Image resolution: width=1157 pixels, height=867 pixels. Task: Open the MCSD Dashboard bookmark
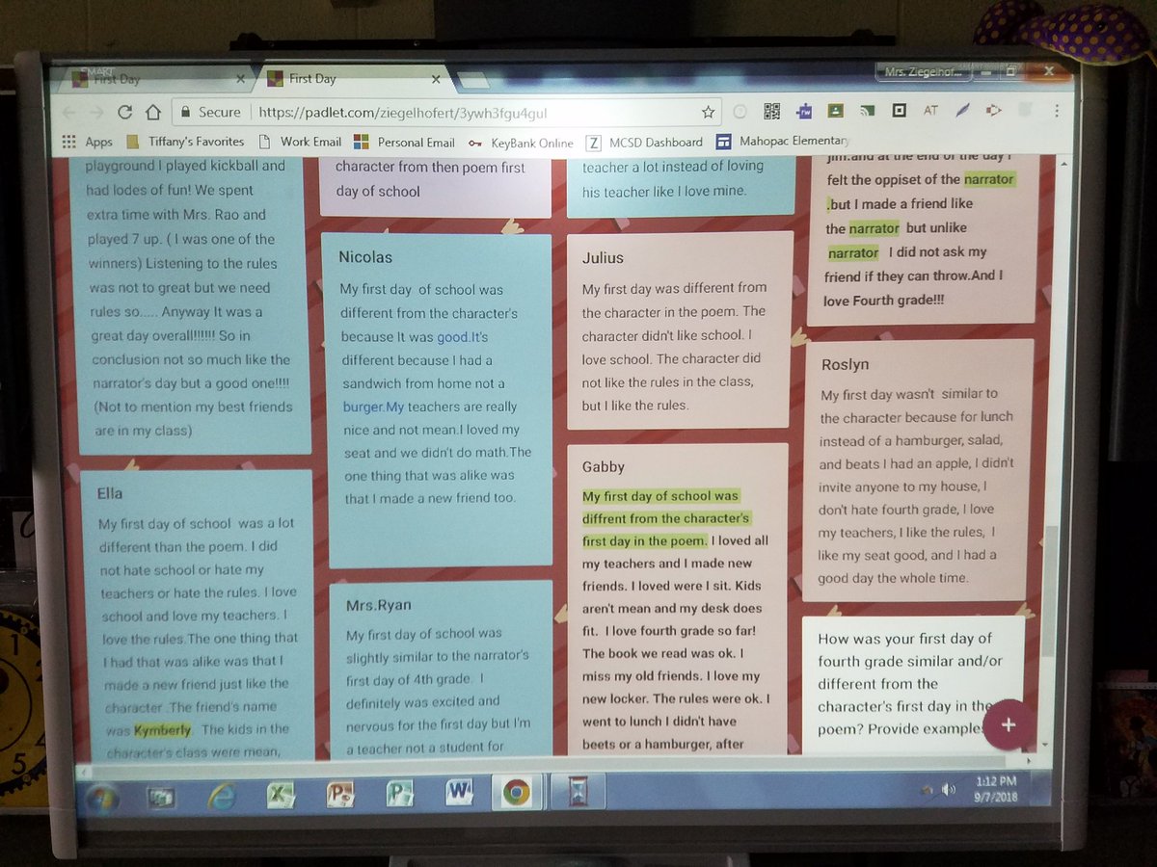644,143
